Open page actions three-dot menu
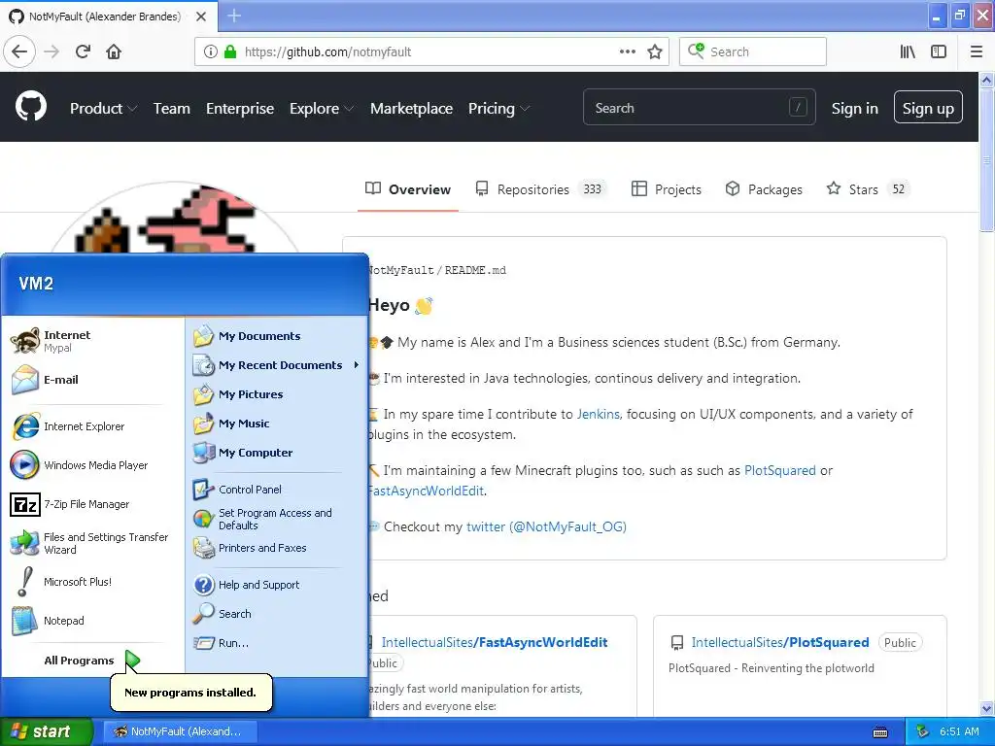The width and height of the screenshot is (995, 746). point(627,51)
